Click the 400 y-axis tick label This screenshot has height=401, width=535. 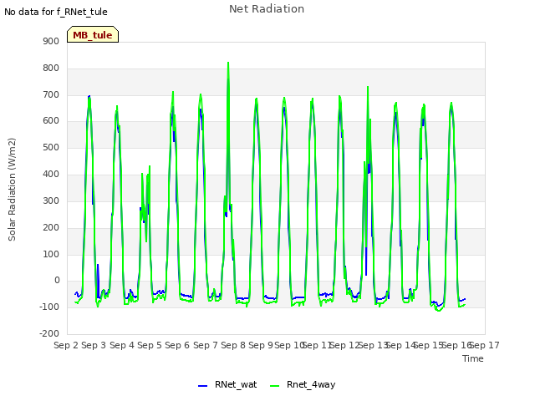click(x=51, y=175)
